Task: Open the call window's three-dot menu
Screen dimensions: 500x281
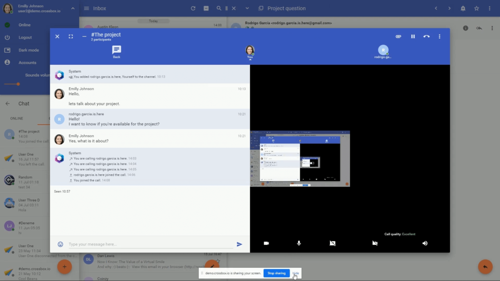Action: coord(439,37)
